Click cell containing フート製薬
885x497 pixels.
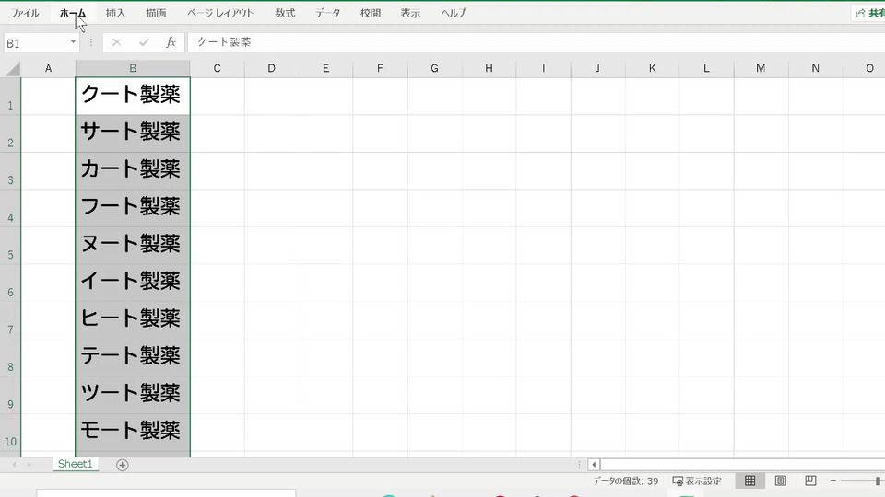pyautogui.click(x=133, y=208)
